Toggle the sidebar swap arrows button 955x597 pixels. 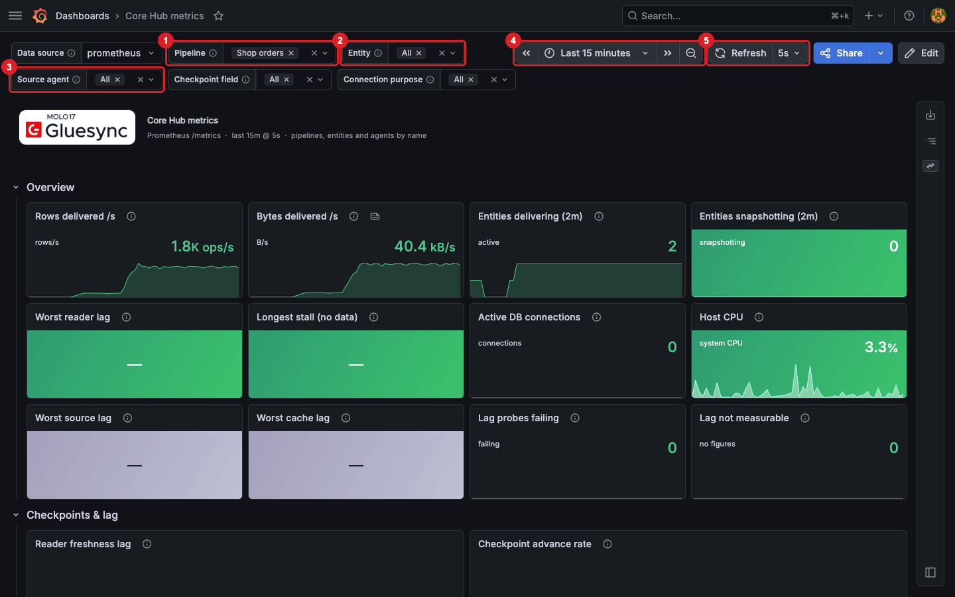click(x=930, y=166)
